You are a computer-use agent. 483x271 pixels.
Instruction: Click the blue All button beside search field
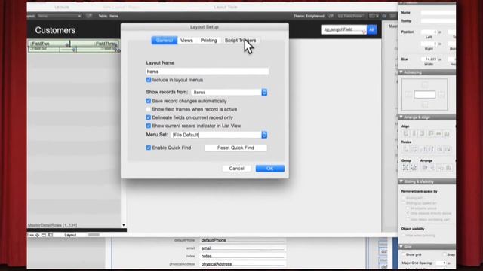371,29
